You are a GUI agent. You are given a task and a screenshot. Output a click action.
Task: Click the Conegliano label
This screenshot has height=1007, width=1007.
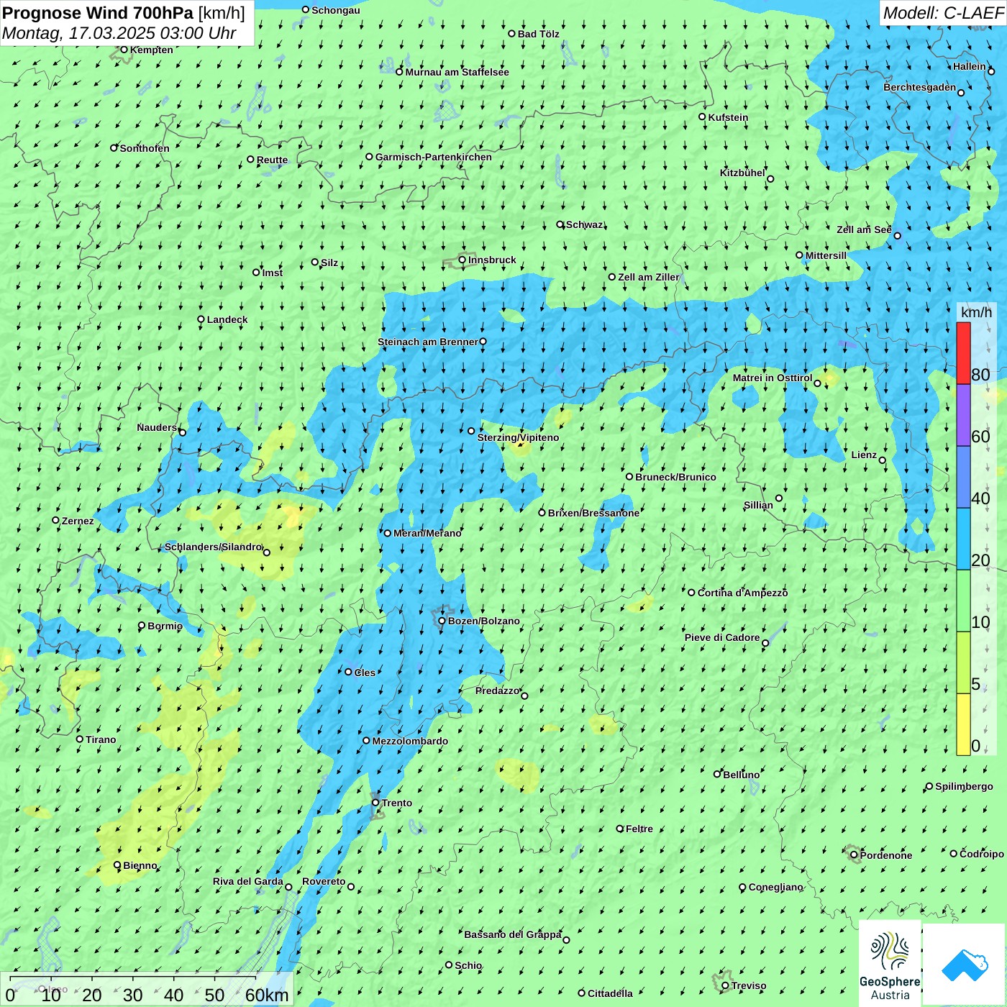(x=775, y=887)
